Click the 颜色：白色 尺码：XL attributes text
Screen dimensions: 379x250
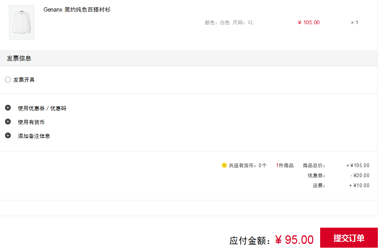coord(229,22)
